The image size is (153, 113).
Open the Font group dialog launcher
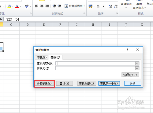click(31, 14)
